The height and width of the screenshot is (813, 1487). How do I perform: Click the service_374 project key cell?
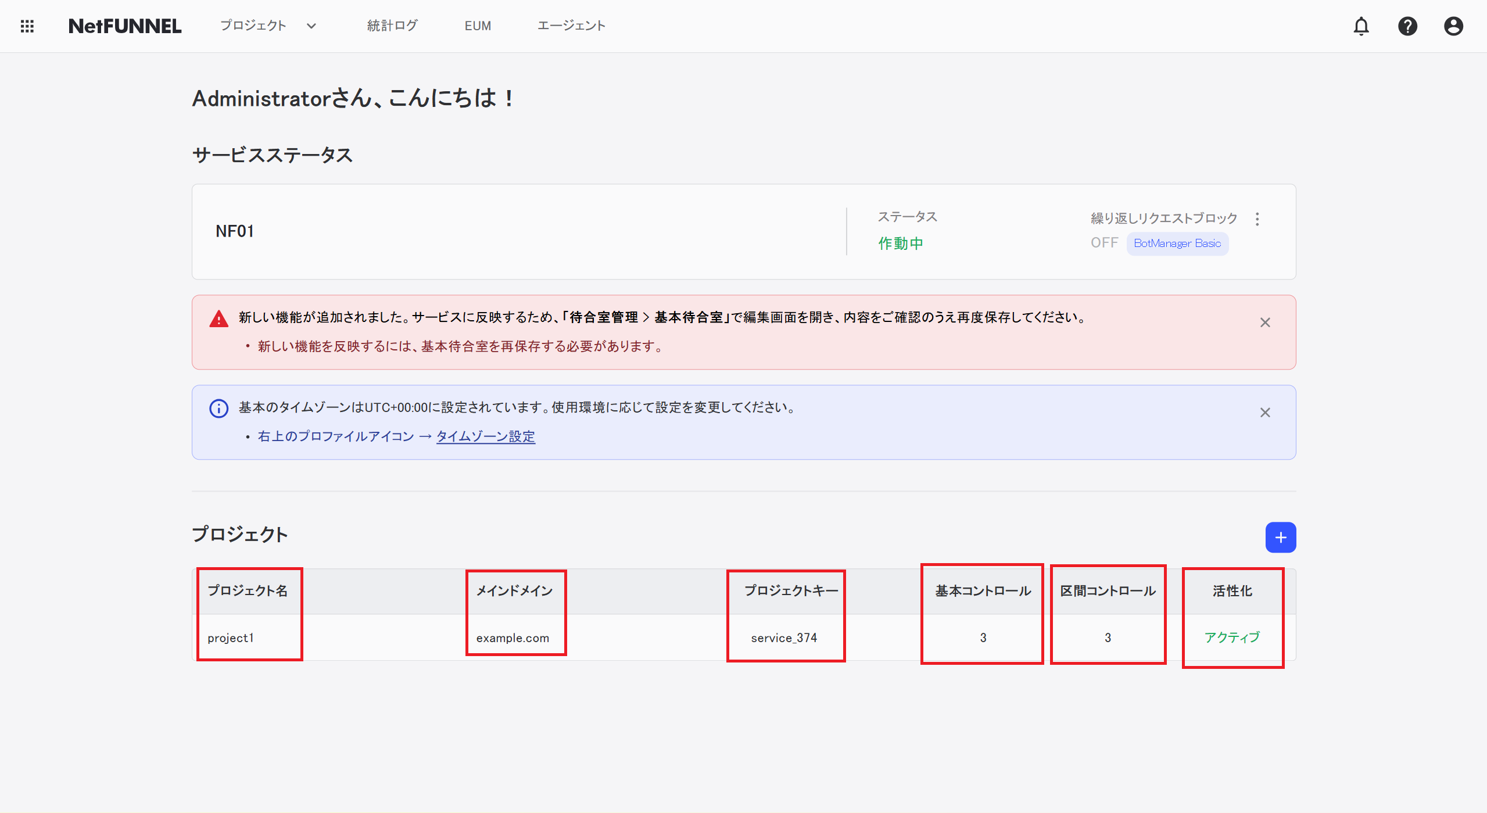coord(784,638)
